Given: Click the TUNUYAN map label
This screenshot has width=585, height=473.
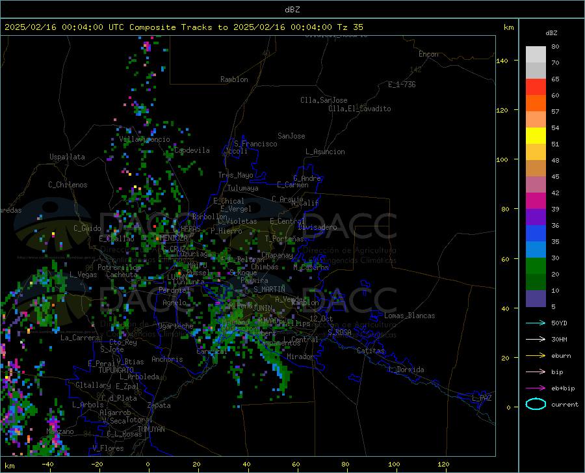Looking at the screenshot, I should pyautogui.click(x=151, y=429).
